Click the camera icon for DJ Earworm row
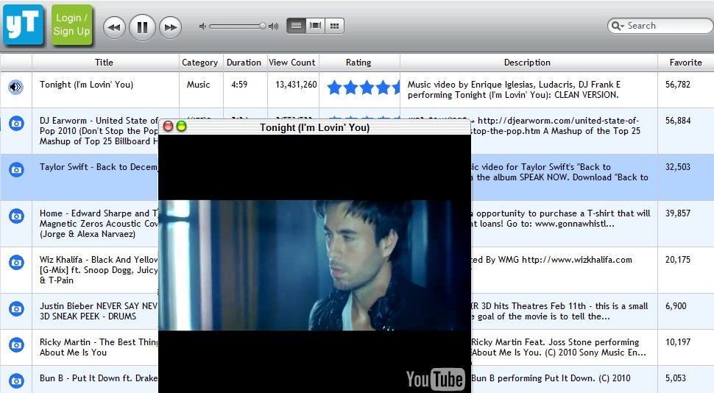714x393 pixels. point(16,124)
